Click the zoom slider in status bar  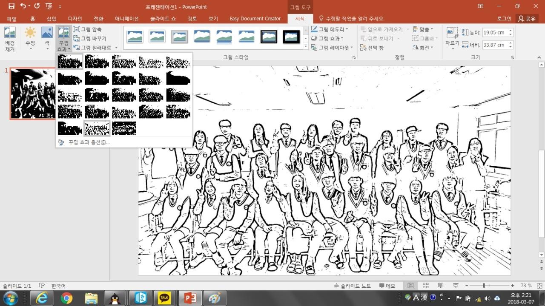[x=484, y=286]
